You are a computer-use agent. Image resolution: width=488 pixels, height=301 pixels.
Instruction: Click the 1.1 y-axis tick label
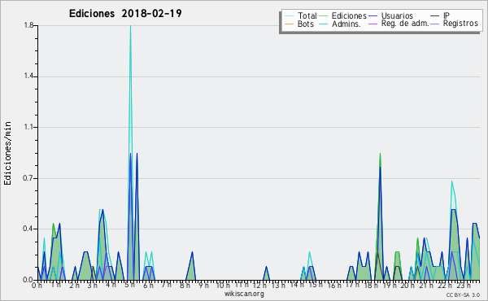coord(28,127)
